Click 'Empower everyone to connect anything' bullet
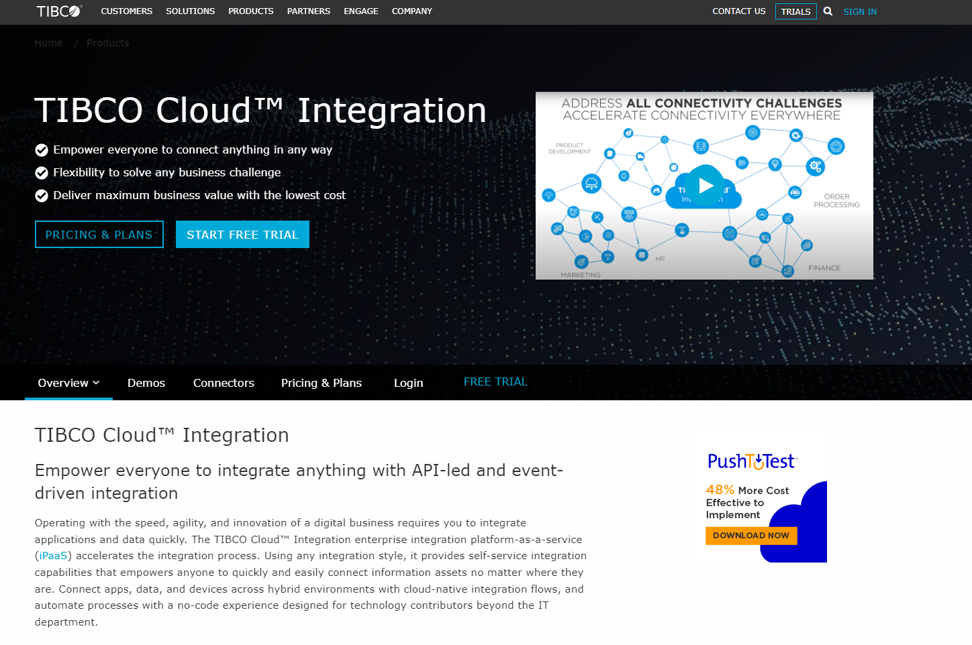This screenshot has width=972, height=645. (x=193, y=150)
